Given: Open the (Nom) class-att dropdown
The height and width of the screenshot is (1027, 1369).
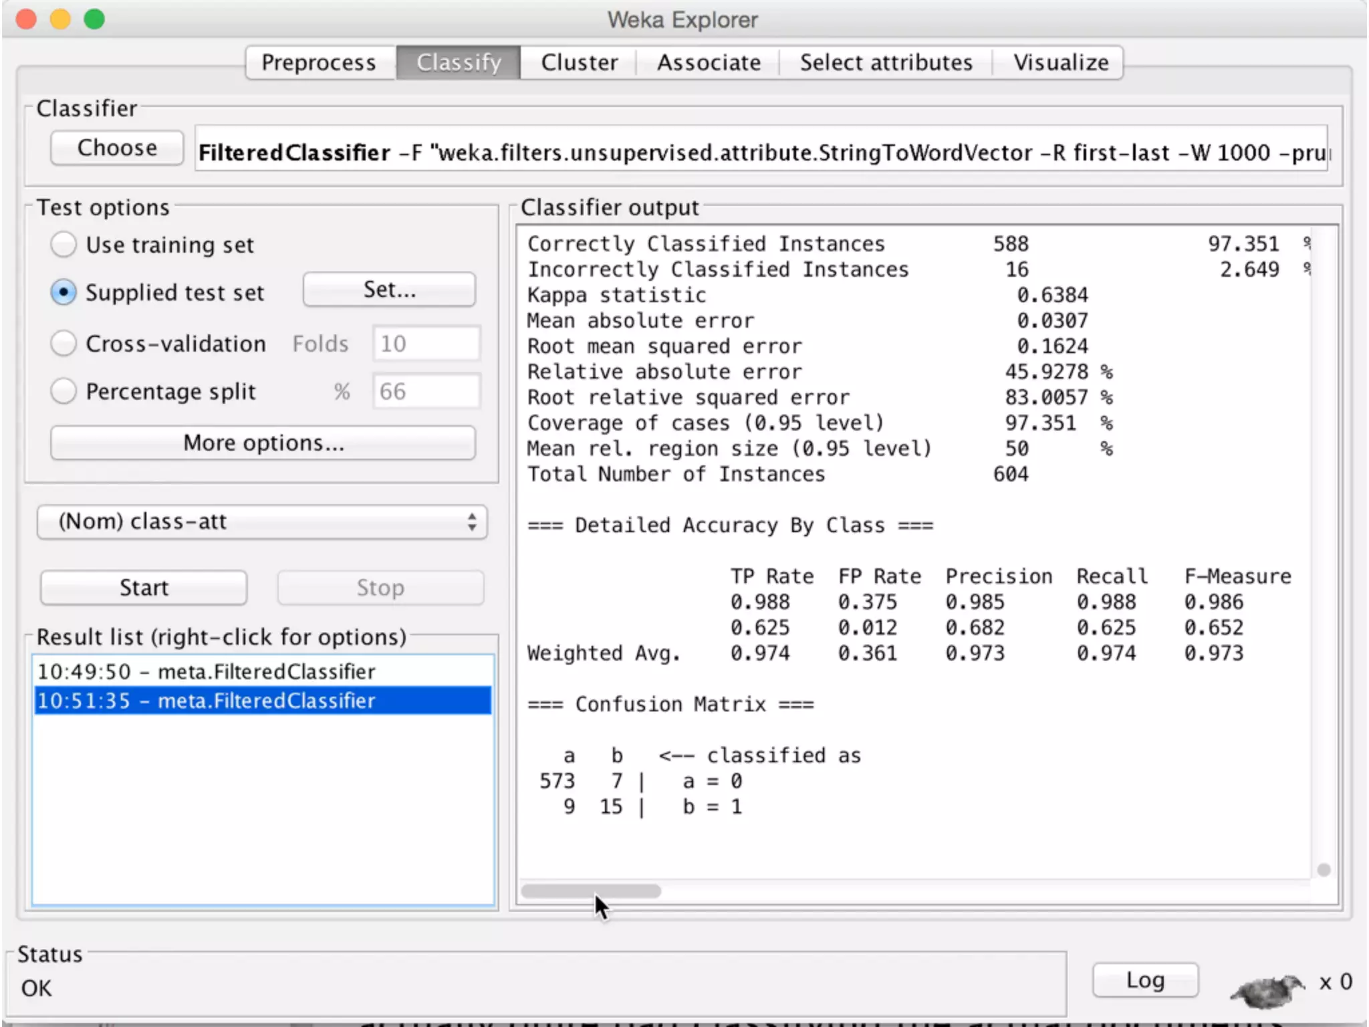Looking at the screenshot, I should tap(261, 522).
